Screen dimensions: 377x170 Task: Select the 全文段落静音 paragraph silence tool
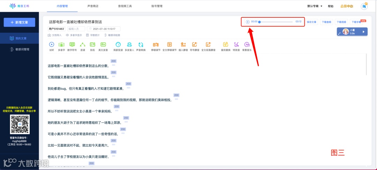[x=208, y=44]
